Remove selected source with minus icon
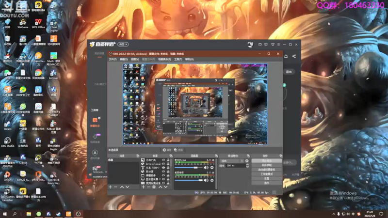The height and width of the screenshot is (218, 388). pos(149,187)
